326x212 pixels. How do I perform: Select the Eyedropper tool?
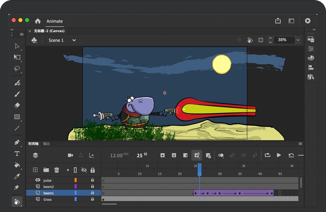click(17, 176)
